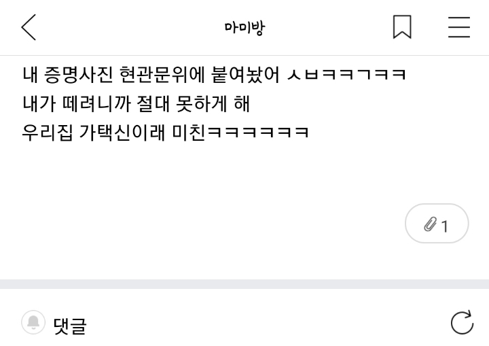This screenshot has height=346, width=489.
Task: Open the attachment count button showing 1
Action: pos(437,223)
